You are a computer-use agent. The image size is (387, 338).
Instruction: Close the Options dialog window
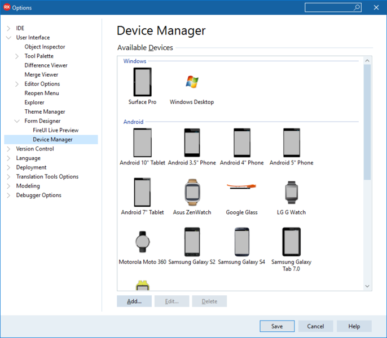pyautogui.click(x=376, y=8)
